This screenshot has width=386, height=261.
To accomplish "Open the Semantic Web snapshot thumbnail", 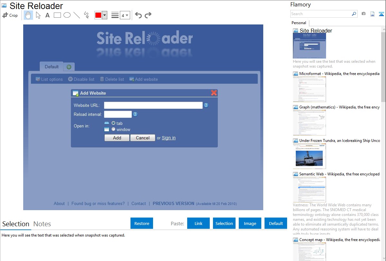I will pyautogui.click(x=309, y=190).
